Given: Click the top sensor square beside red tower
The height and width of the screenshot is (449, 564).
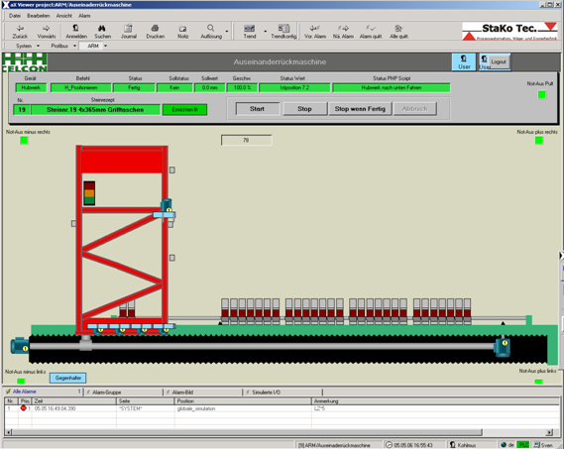Looking at the screenshot, I should click(172, 169).
